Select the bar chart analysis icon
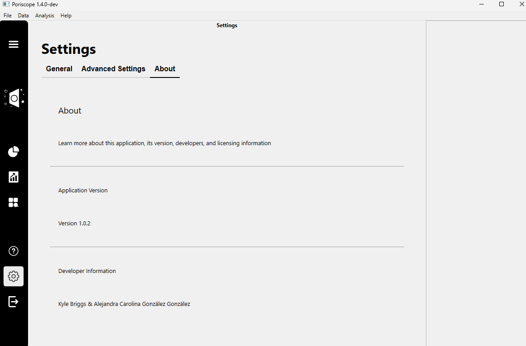526x346 pixels. click(13, 177)
